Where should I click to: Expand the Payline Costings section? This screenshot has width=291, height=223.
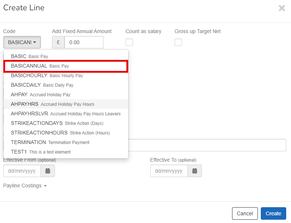click(25, 186)
